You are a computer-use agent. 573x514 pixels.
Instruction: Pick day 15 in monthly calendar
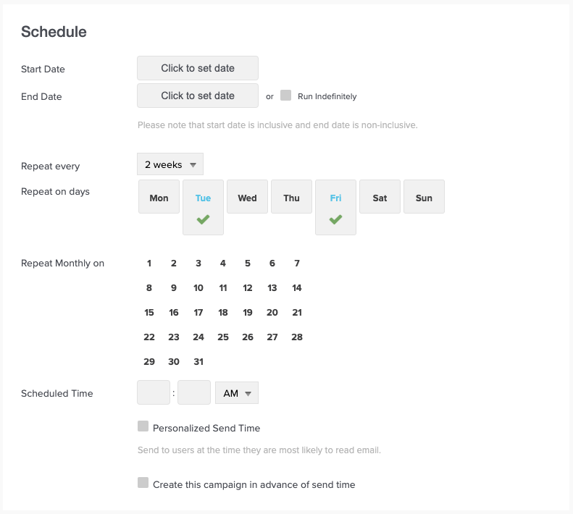[x=149, y=313]
